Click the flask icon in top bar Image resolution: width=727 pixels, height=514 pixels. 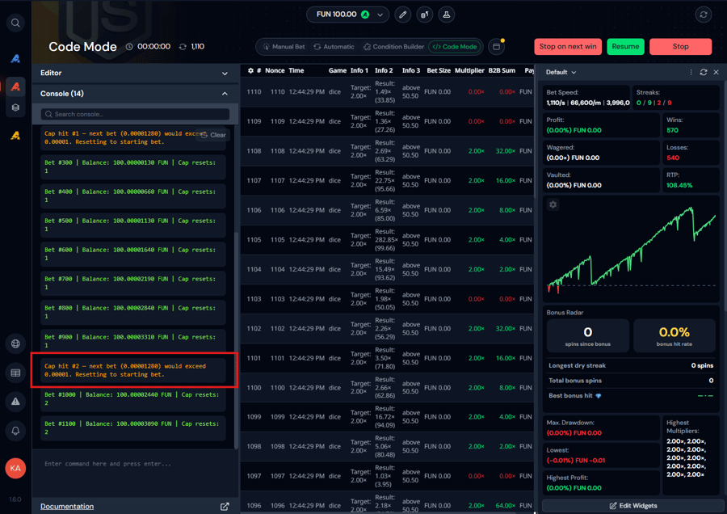tap(447, 15)
